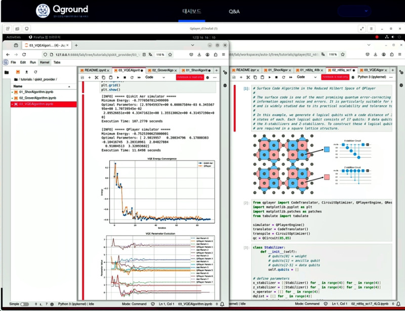
Task: Click the Qground logo
Action: click(62, 11)
